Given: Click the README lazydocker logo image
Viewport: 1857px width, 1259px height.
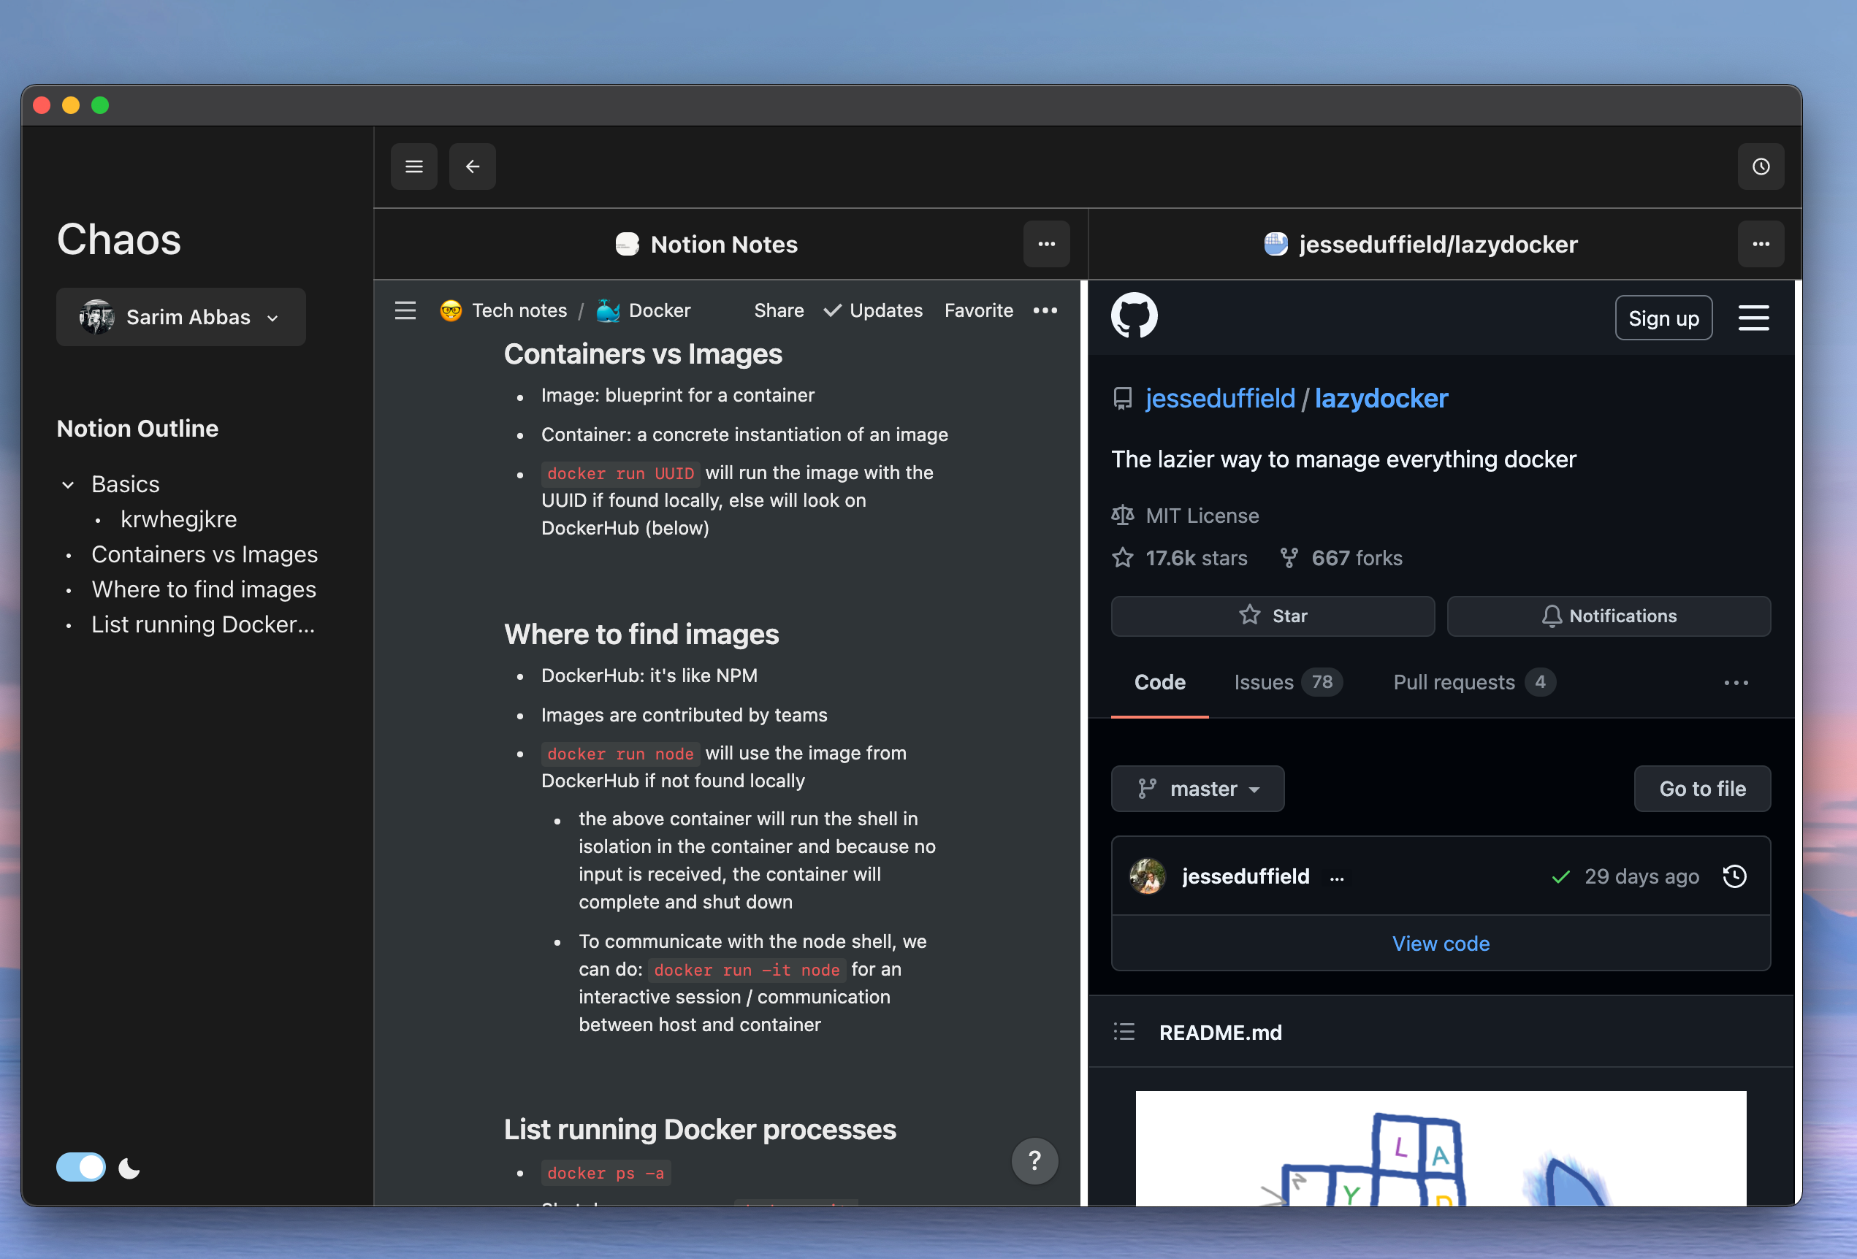Looking at the screenshot, I should pyautogui.click(x=1441, y=1149).
